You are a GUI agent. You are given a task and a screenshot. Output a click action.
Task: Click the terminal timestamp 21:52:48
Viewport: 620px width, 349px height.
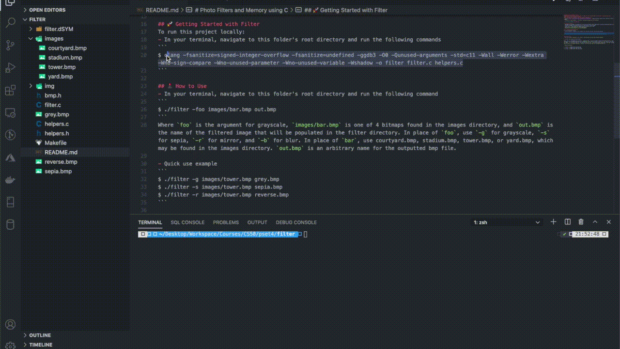click(587, 234)
